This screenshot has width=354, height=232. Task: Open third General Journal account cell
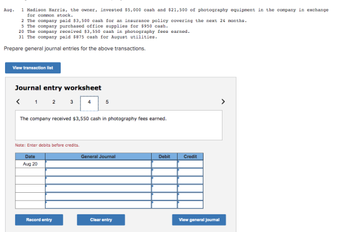pyautogui.click(x=98, y=180)
